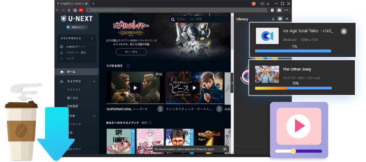Image resolution: width=366 pixels, height=162 pixels.
Task: Click the '48件' count label
Action: (144, 122)
